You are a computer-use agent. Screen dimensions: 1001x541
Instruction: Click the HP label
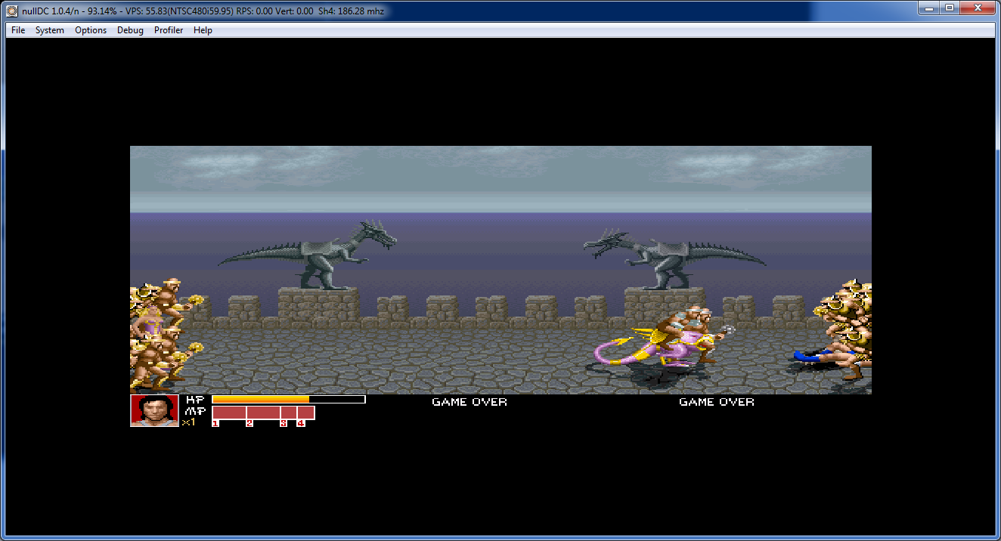195,399
